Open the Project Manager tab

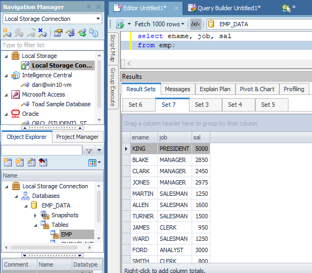[x=77, y=137]
